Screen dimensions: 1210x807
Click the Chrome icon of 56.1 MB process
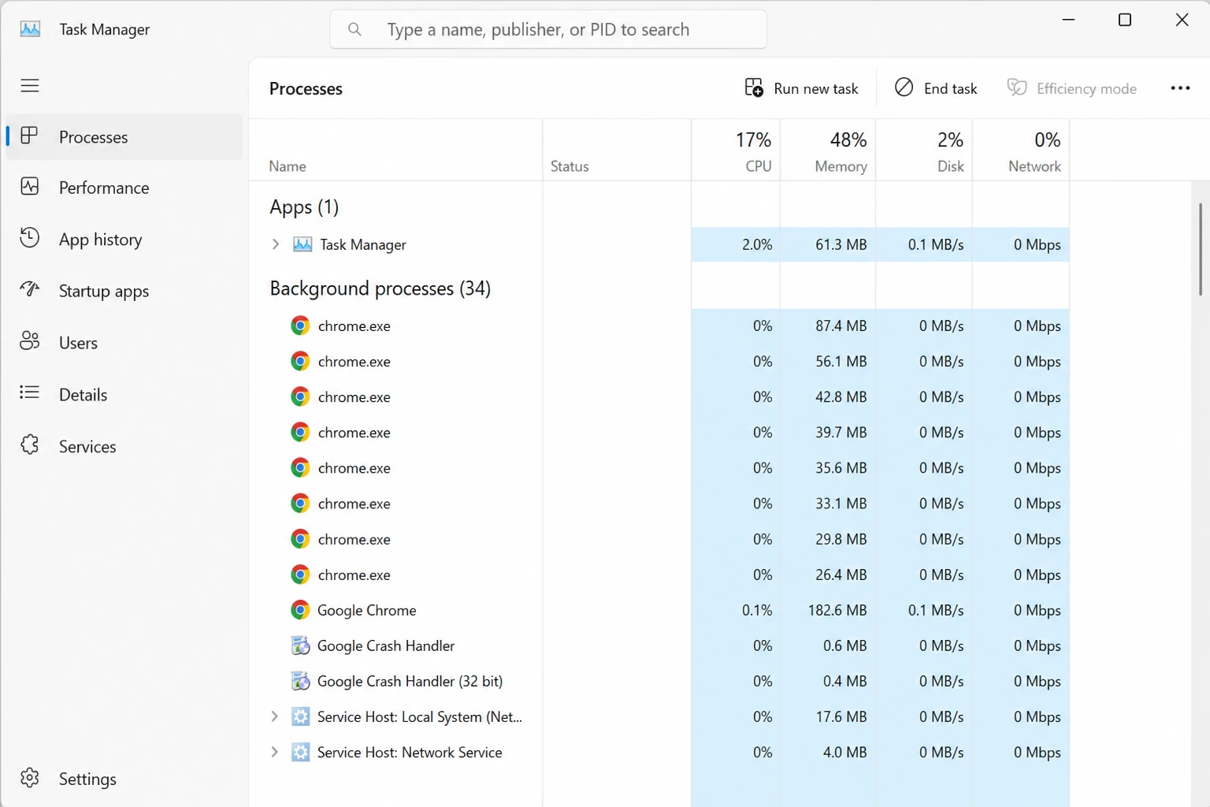(300, 361)
